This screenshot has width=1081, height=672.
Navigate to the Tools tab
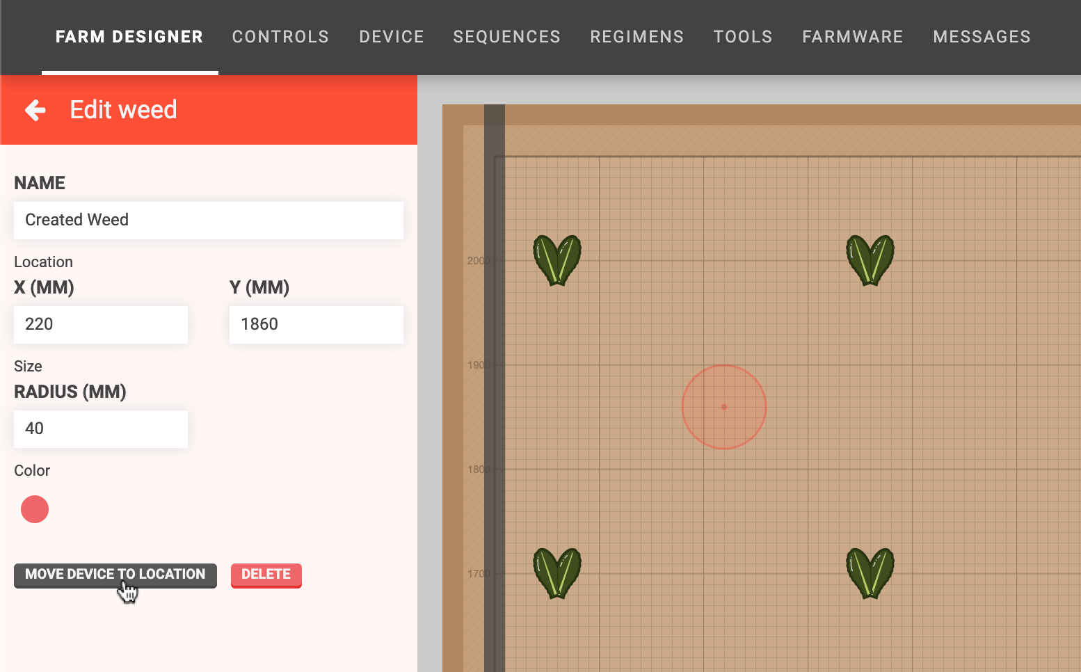743,37
